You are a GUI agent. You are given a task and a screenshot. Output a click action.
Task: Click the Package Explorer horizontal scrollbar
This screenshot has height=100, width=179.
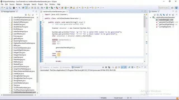pos(18,95)
